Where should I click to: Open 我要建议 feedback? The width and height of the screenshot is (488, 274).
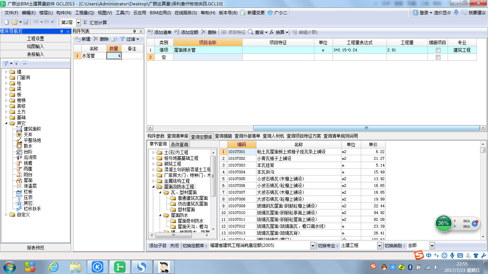pyautogui.click(x=474, y=12)
